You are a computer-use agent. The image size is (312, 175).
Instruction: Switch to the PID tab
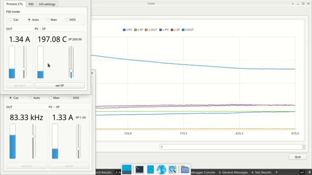[31, 4]
